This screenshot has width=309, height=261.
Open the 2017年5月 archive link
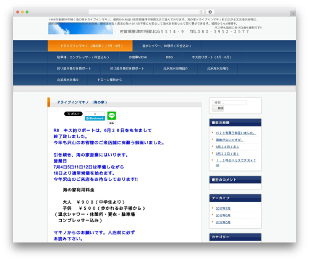click(223, 222)
